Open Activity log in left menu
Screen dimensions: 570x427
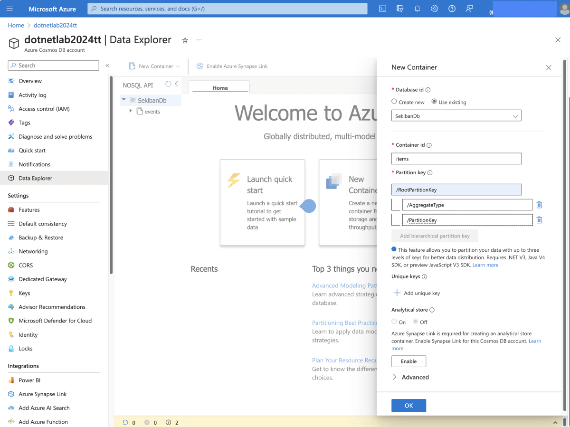32,95
